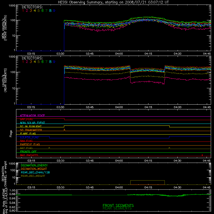The image size is (214, 214).
Task: Select the PARTICLE_FLAG label
Action: [x=30, y=144]
